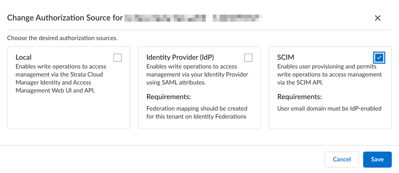
Task: Click the first blurred tenant name in the title
Action: click(x=166, y=18)
